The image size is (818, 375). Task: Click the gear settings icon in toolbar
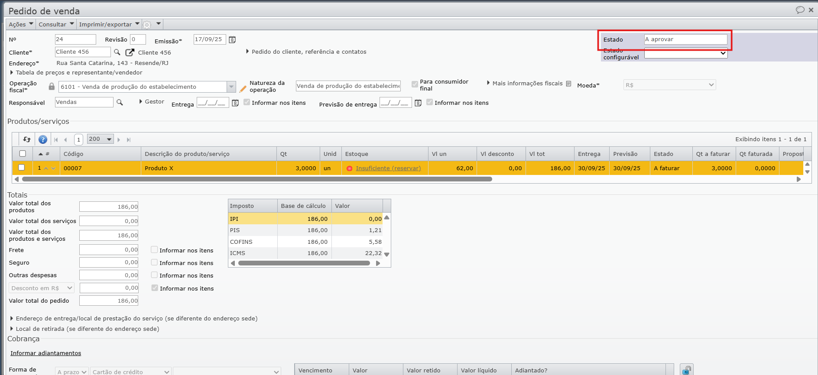[147, 25]
